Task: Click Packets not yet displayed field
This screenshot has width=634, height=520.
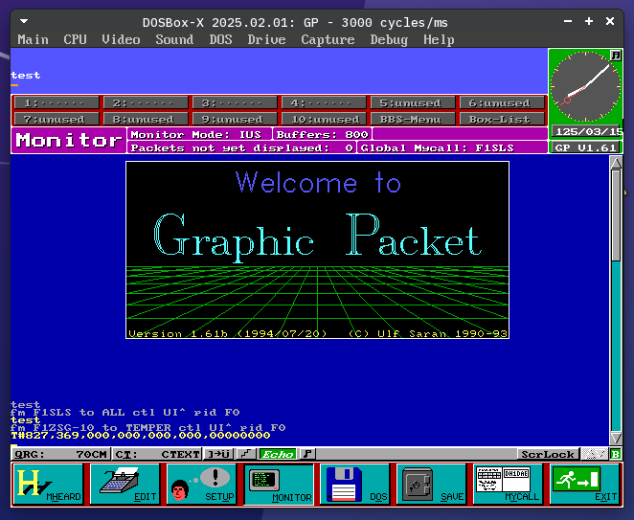Action: click(241, 148)
